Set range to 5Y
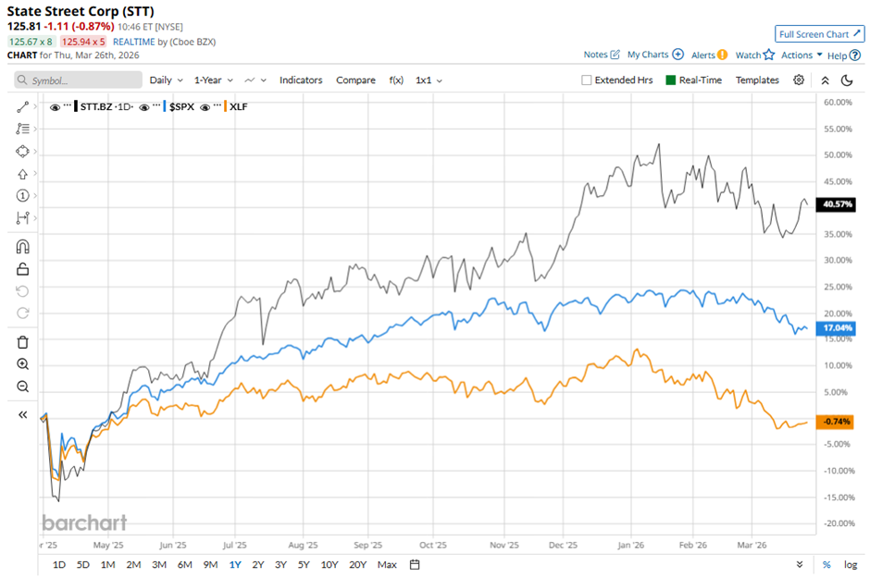 304,565
